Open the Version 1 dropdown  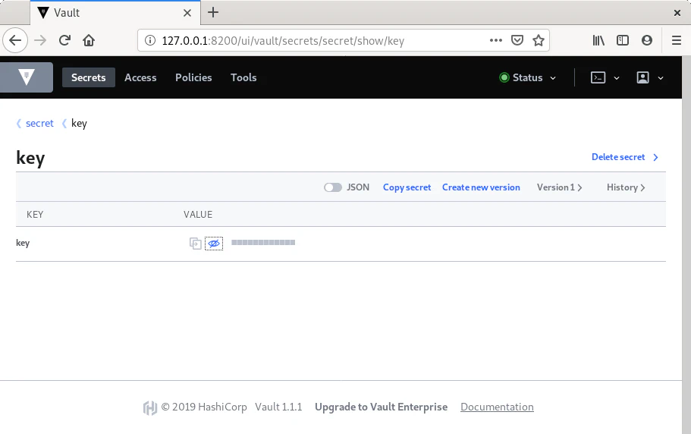click(559, 187)
